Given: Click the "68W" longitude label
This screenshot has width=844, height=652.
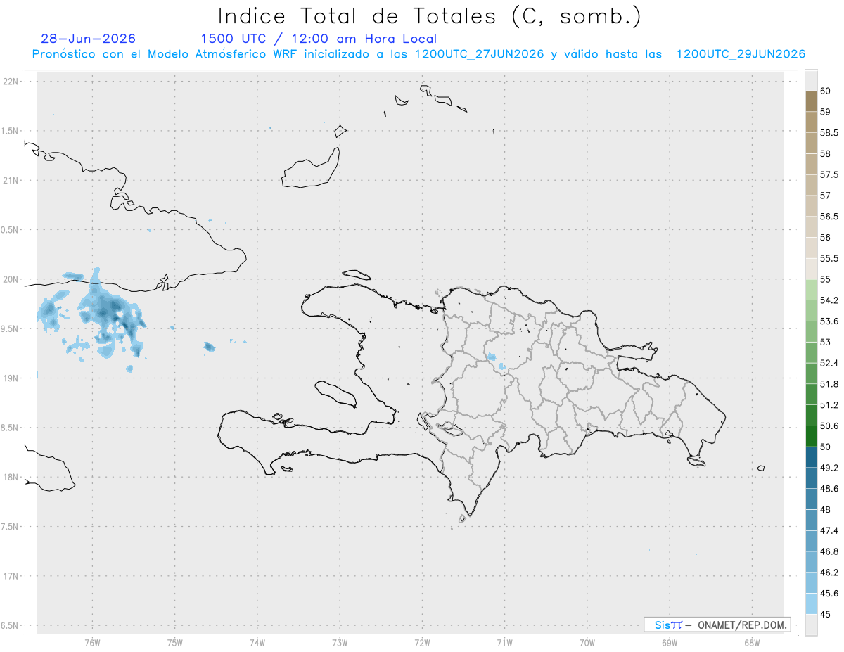Looking at the screenshot, I should [751, 642].
